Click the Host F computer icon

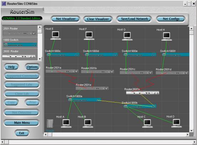coord(89,36)
